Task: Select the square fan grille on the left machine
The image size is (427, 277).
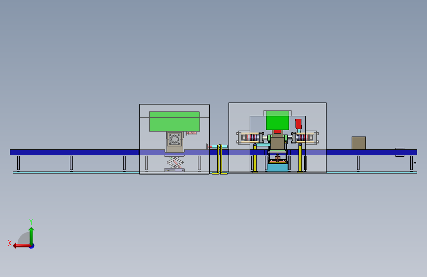Action: [174, 139]
